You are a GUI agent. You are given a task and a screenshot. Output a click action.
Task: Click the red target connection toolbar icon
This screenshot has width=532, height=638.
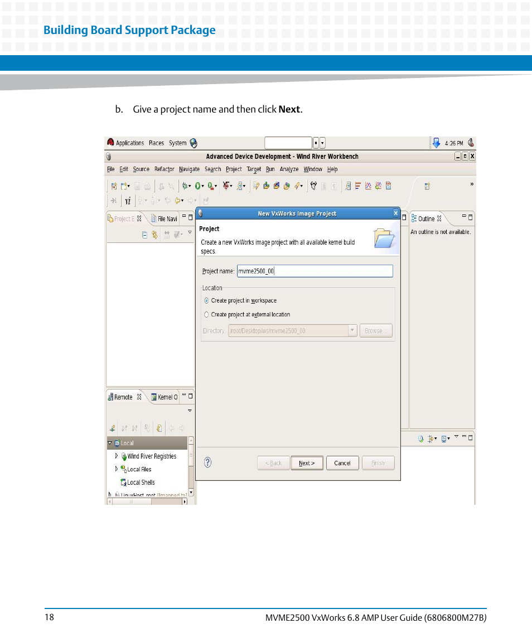(226, 186)
